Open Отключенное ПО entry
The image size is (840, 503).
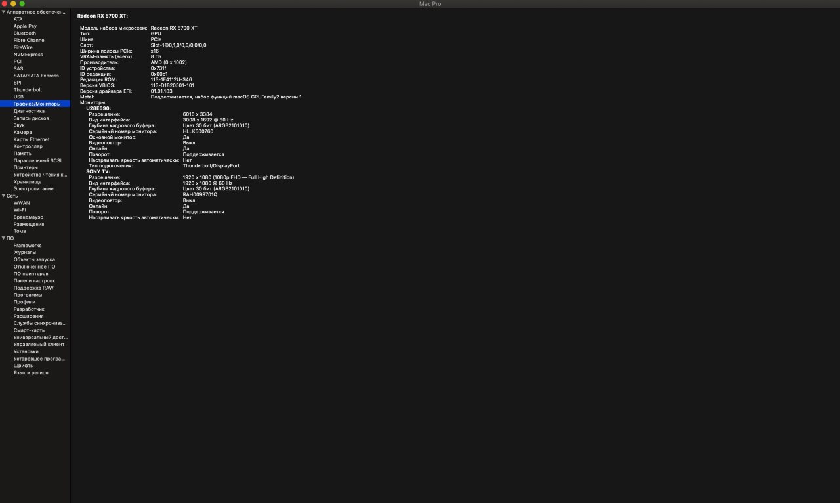coord(34,267)
